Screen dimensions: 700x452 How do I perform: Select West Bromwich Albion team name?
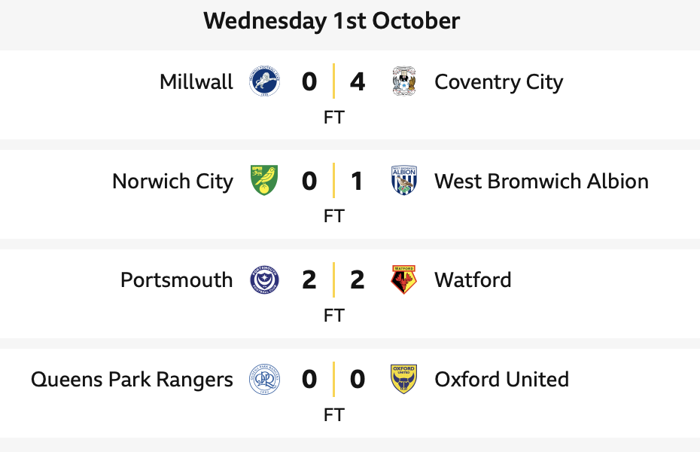pos(541,181)
